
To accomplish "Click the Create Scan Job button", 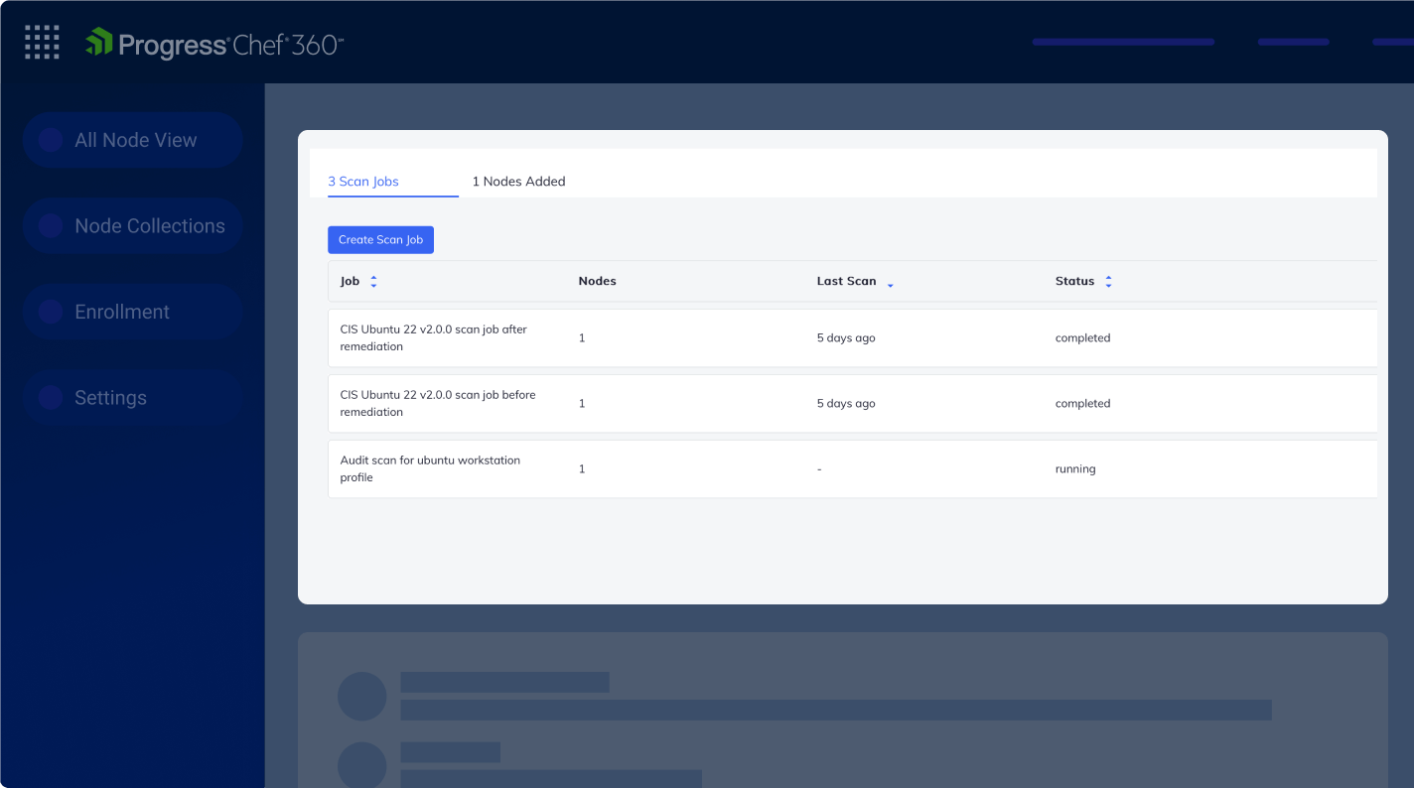I will (380, 240).
